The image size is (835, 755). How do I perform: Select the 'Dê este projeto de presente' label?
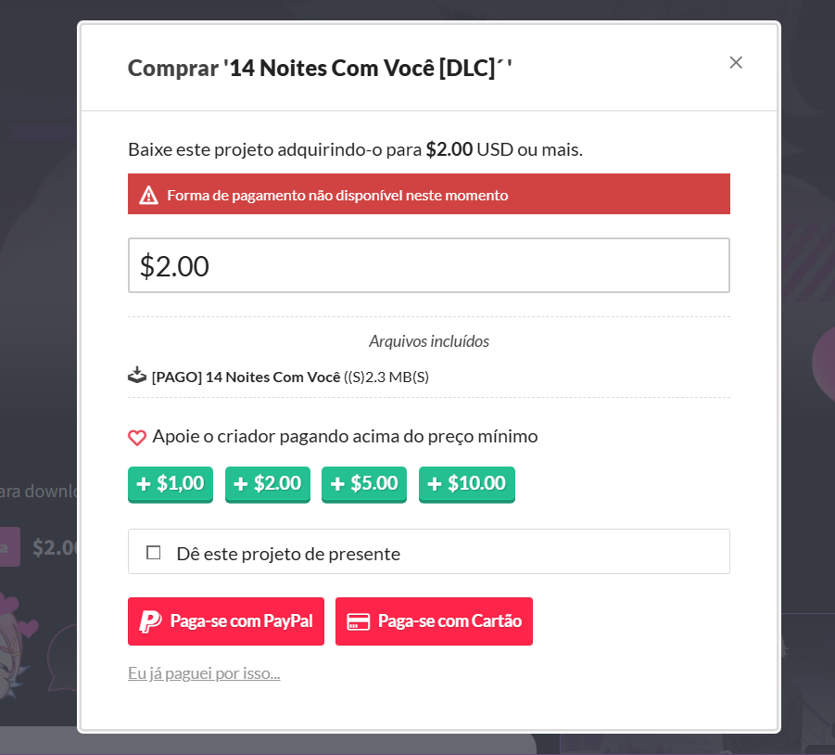[288, 553]
